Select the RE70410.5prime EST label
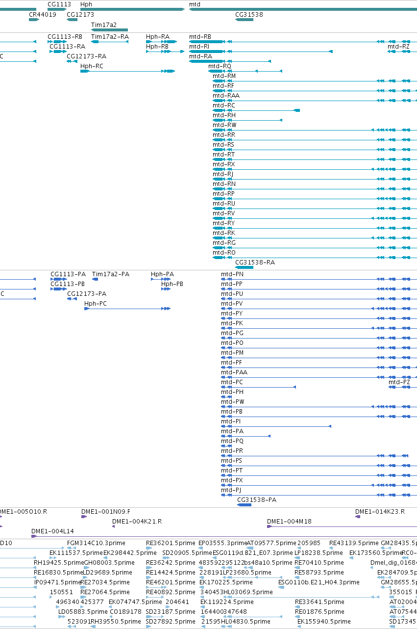The width and height of the screenshot is (417, 629). pyautogui.click(x=319, y=563)
